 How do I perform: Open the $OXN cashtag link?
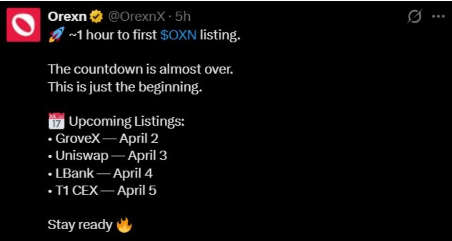[178, 35]
